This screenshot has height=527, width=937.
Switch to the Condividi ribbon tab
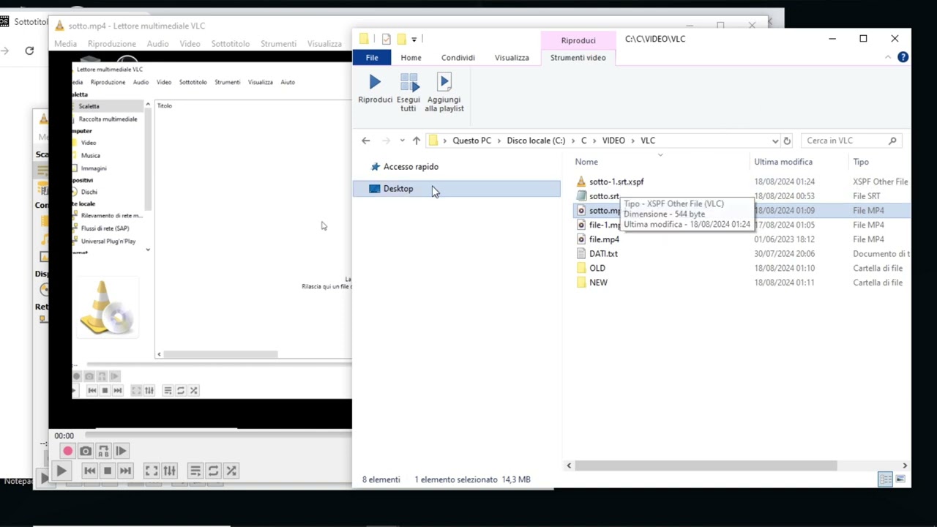coord(458,58)
